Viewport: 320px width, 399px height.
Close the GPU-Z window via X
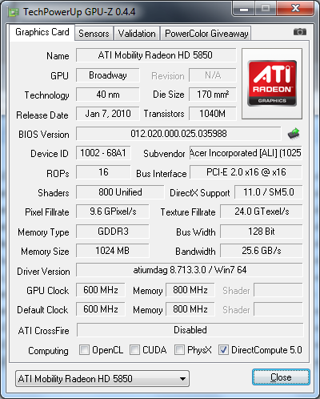(295, 9)
